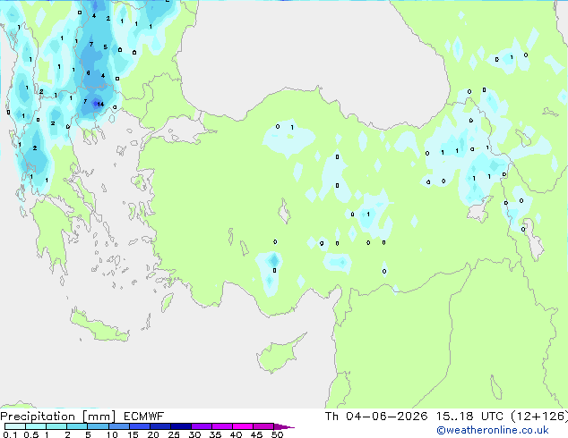The width and height of the screenshot is (568, 438).
Task: Click the 5–10 mm legend swatch
Action: click(98, 426)
